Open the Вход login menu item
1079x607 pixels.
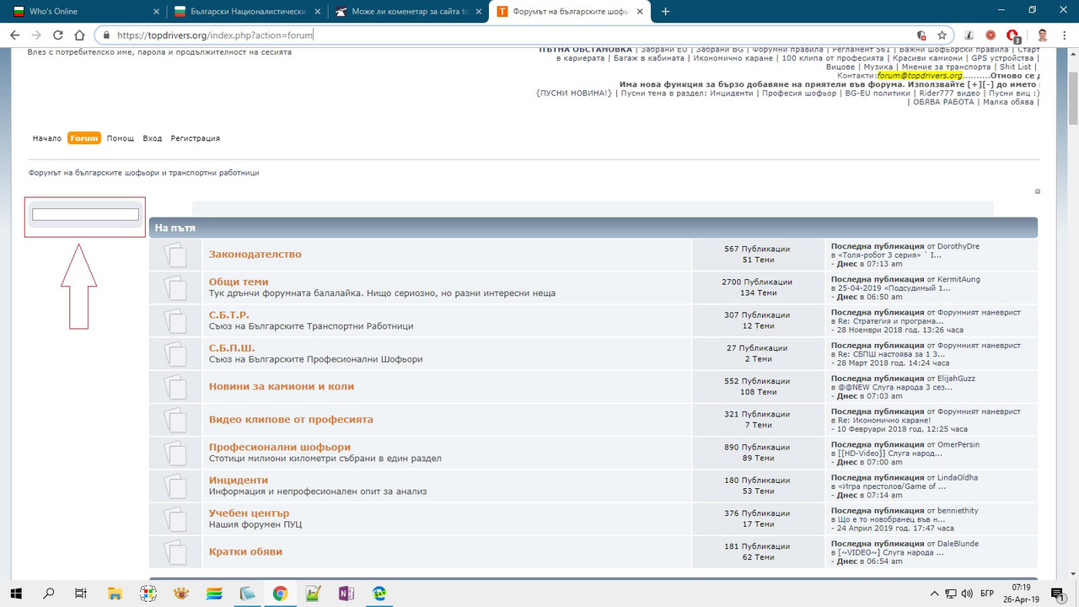pyautogui.click(x=153, y=138)
